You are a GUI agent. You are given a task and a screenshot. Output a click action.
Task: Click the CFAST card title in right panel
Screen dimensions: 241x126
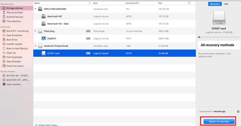pos(219,28)
